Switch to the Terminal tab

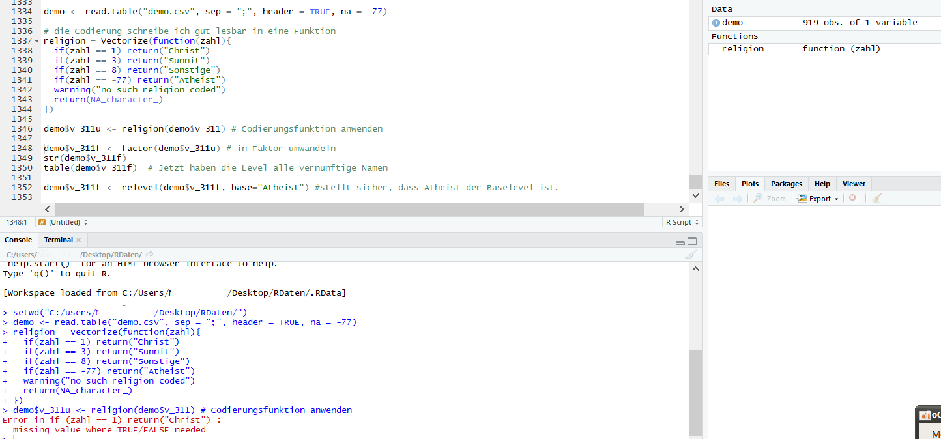click(58, 240)
